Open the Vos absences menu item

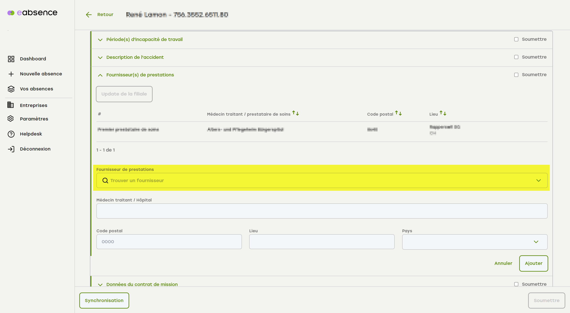click(x=36, y=89)
